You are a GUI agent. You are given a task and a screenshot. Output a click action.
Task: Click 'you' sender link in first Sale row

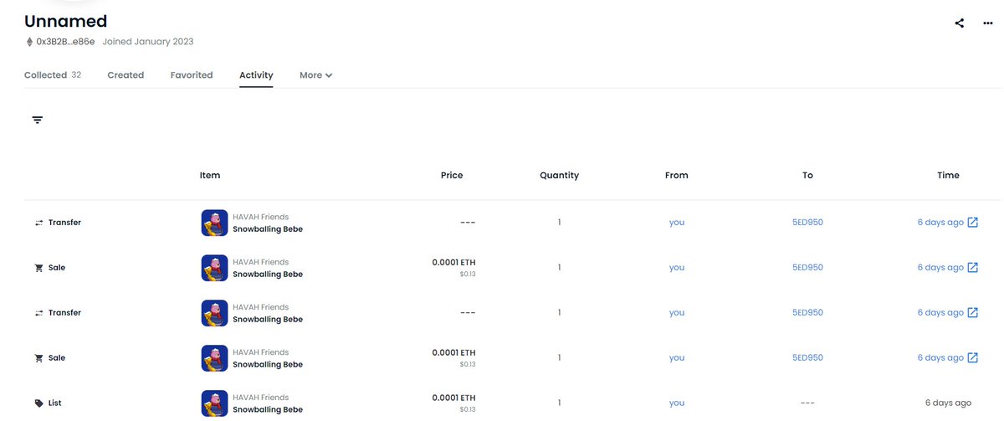(677, 268)
